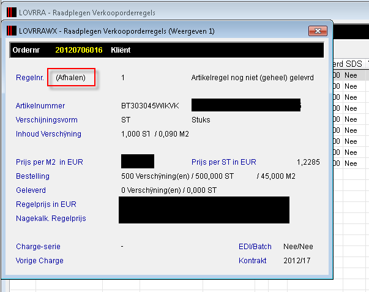Click the red-bar icon in the LOVRRAWX title bar
This screenshot has width=369, height=292.
point(11,31)
